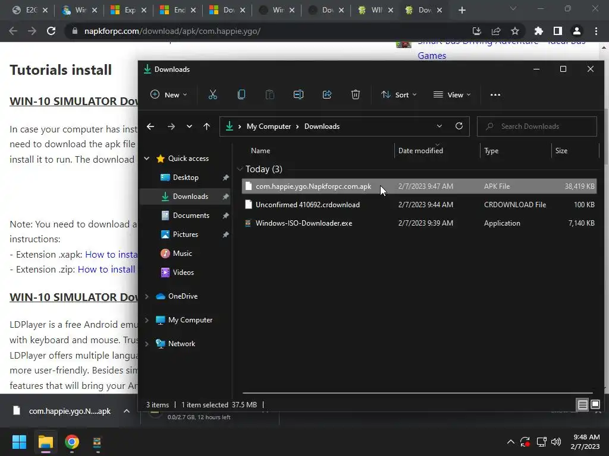609x456 pixels.
Task: Open taskbar clock showing 9:48 AM
Action: [x=585, y=442]
